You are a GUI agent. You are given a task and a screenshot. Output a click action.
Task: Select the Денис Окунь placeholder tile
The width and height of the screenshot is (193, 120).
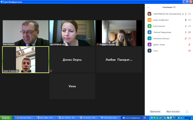[72, 60]
